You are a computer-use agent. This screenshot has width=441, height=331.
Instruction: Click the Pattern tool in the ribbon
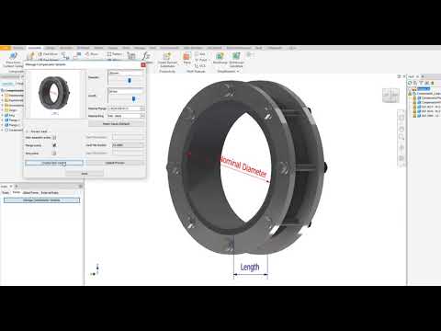pos(114,54)
